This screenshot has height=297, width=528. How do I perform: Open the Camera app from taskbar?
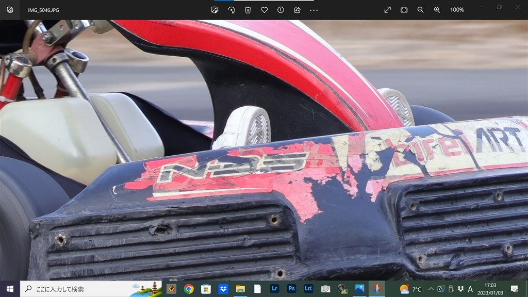325,289
